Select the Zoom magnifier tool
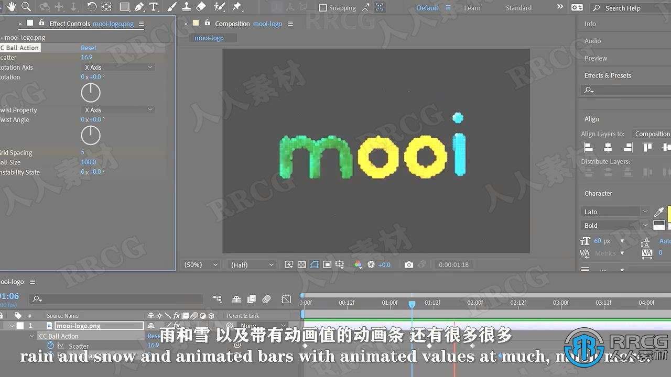Viewport: 671px width, 377px height. [26, 7]
